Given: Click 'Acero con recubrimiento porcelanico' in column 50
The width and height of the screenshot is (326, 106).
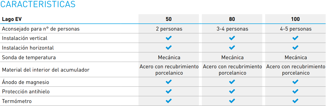Looking at the screenshot, I should tap(169, 70).
